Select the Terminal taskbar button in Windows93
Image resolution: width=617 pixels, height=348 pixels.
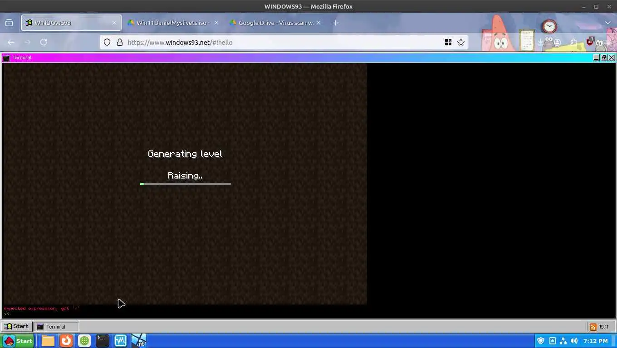(x=56, y=326)
